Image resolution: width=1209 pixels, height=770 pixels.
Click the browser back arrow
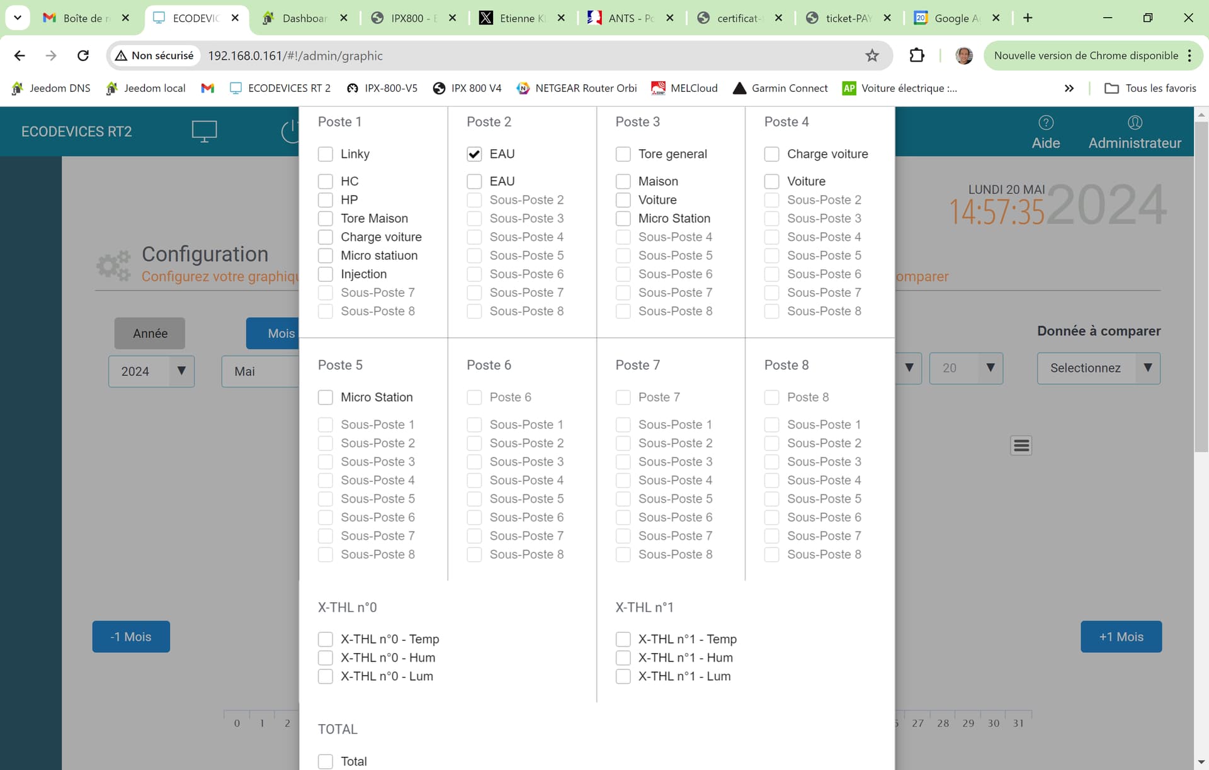click(x=20, y=55)
